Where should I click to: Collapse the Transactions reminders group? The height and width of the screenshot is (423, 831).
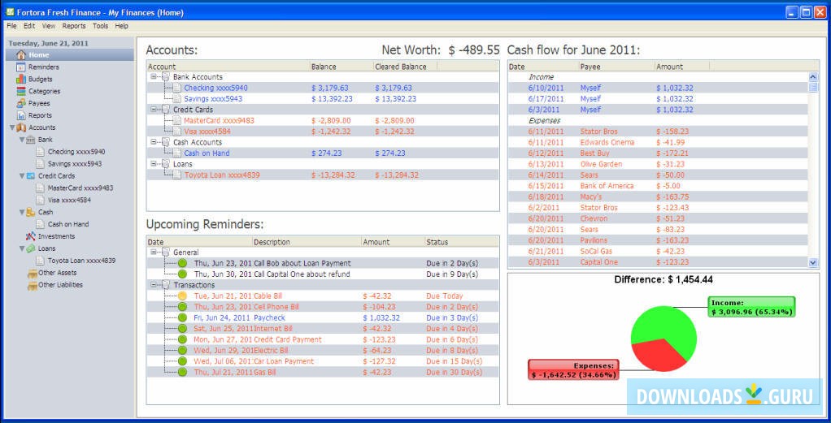(x=153, y=285)
